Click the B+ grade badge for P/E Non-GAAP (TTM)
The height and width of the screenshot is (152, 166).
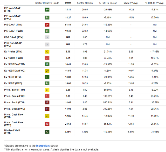pos(47,10)
